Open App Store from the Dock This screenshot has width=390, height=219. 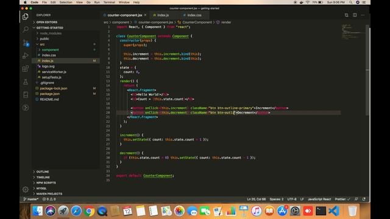[282, 211]
